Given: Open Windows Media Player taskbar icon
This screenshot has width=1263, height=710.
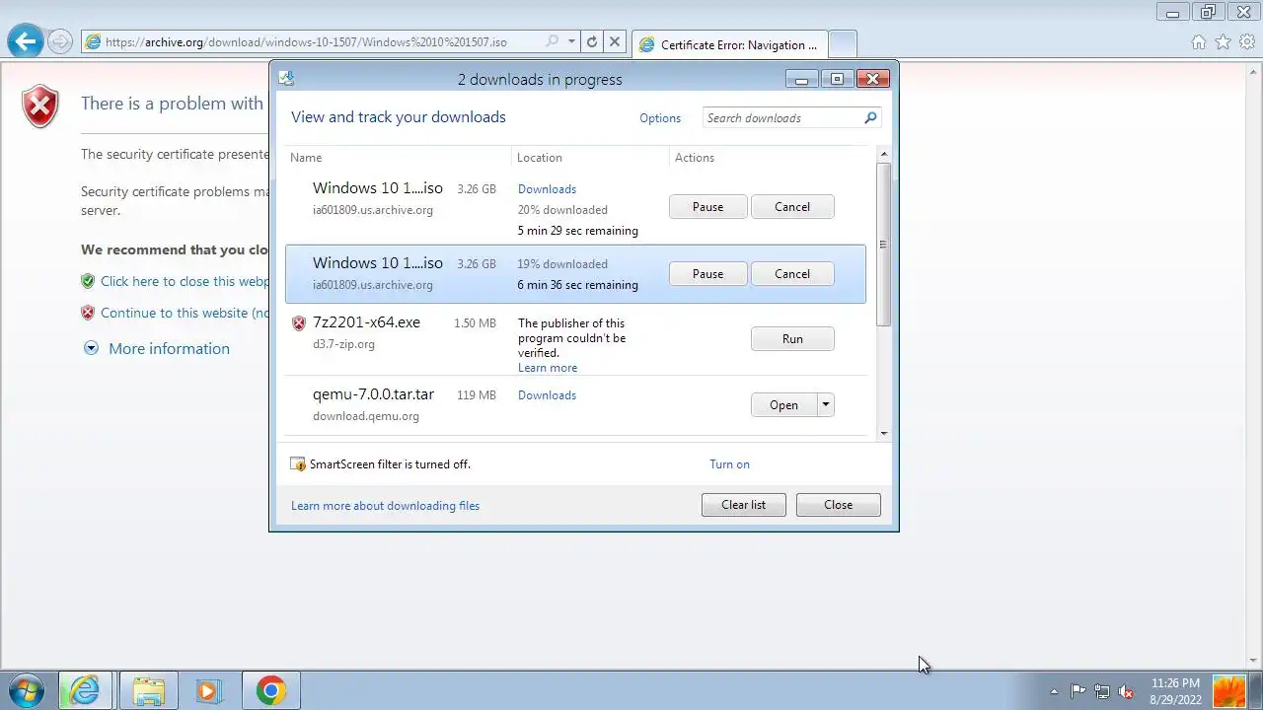Looking at the screenshot, I should [208, 690].
